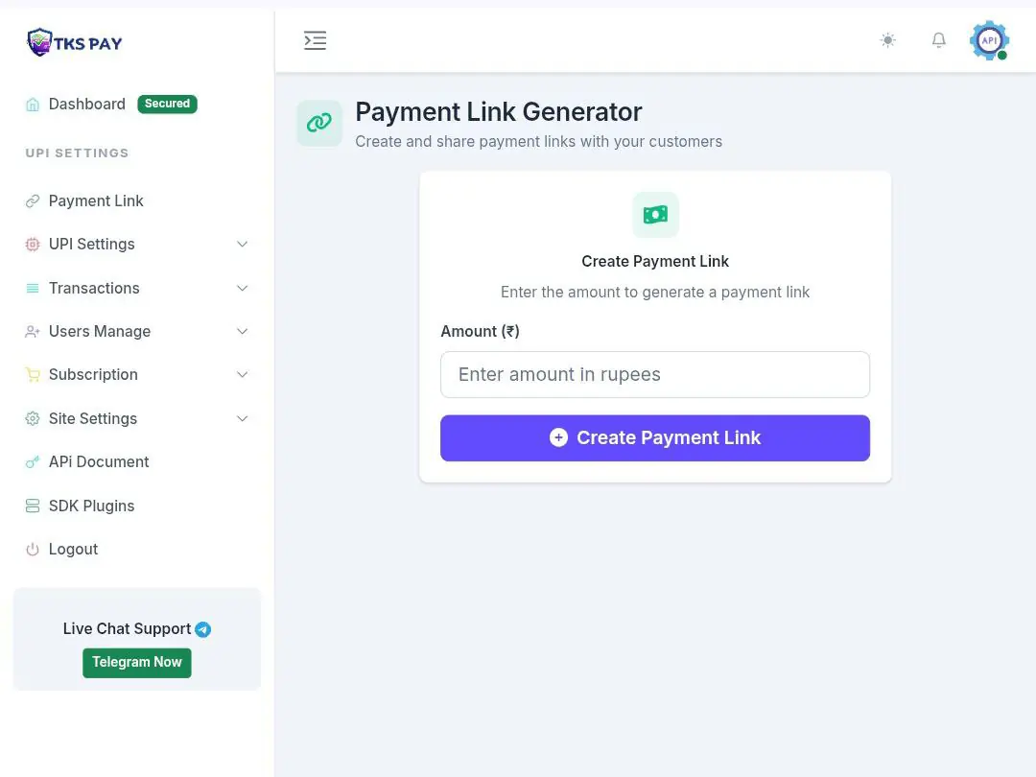The width and height of the screenshot is (1036, 777).
Task: Click the TKS PAY logo
Action: [x=75, y=42]
